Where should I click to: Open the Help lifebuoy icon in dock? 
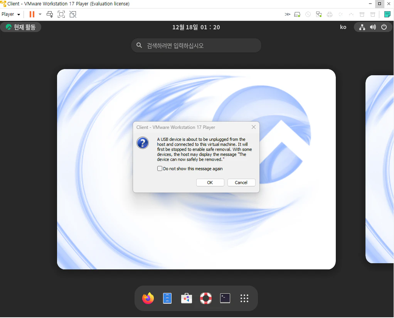[206, 298]
